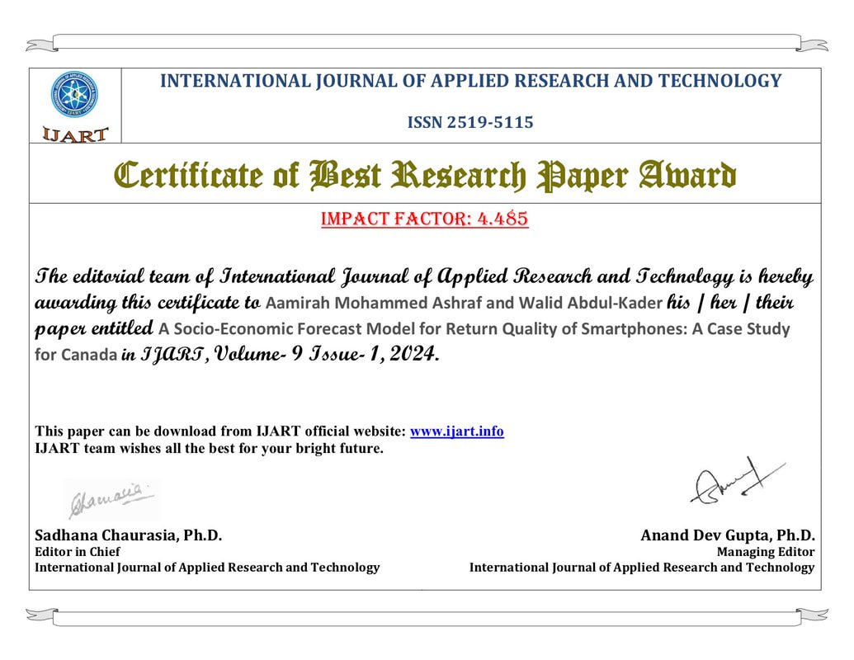Click the Certificate of Best Research Paper Award heading
Viewport: 854px width, 660px height.
click(425, 176)
